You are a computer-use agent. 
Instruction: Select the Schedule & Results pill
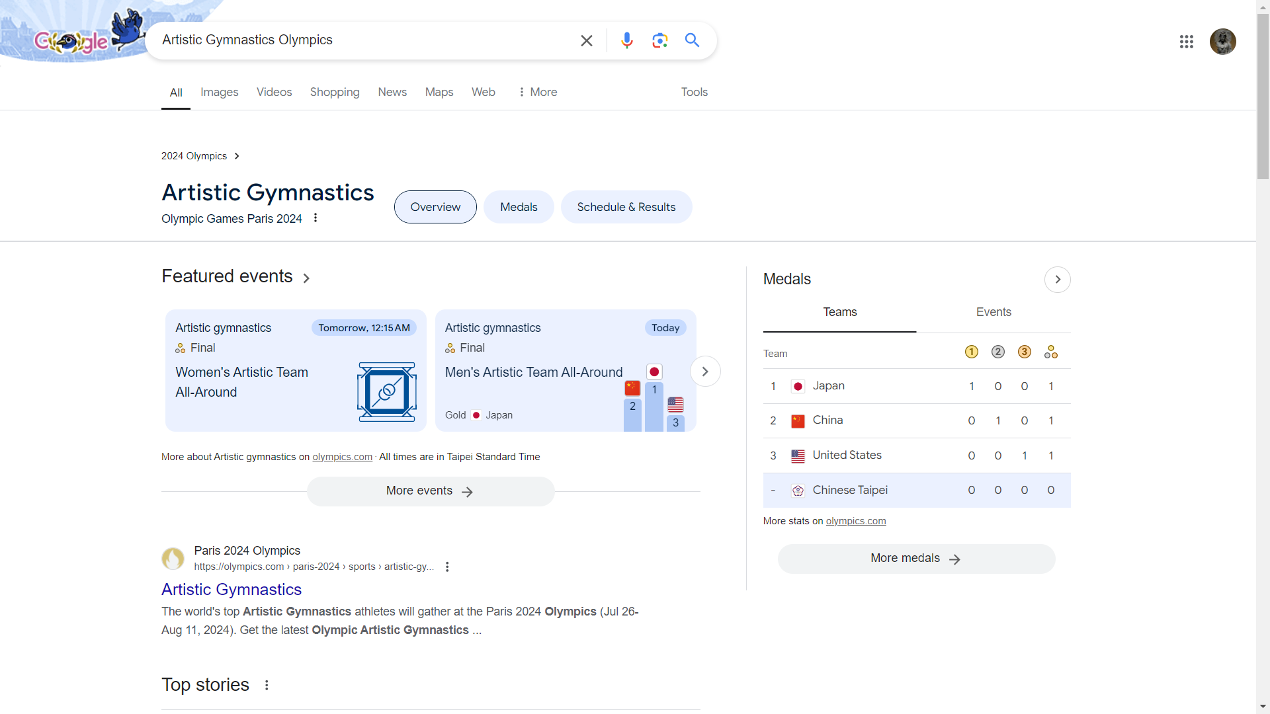coord(626,207)
